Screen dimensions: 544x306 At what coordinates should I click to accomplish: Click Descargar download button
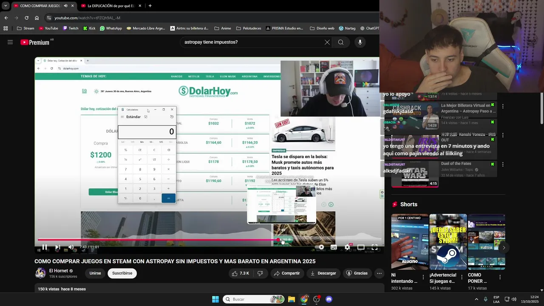click(323, 273)
